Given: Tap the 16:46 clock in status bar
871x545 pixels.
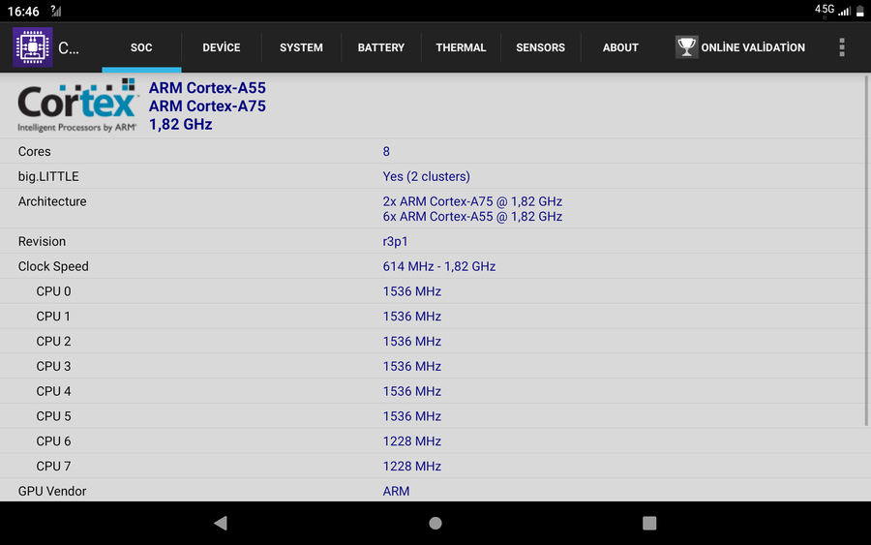Looking at the screenshot, I should pos(23,11).
